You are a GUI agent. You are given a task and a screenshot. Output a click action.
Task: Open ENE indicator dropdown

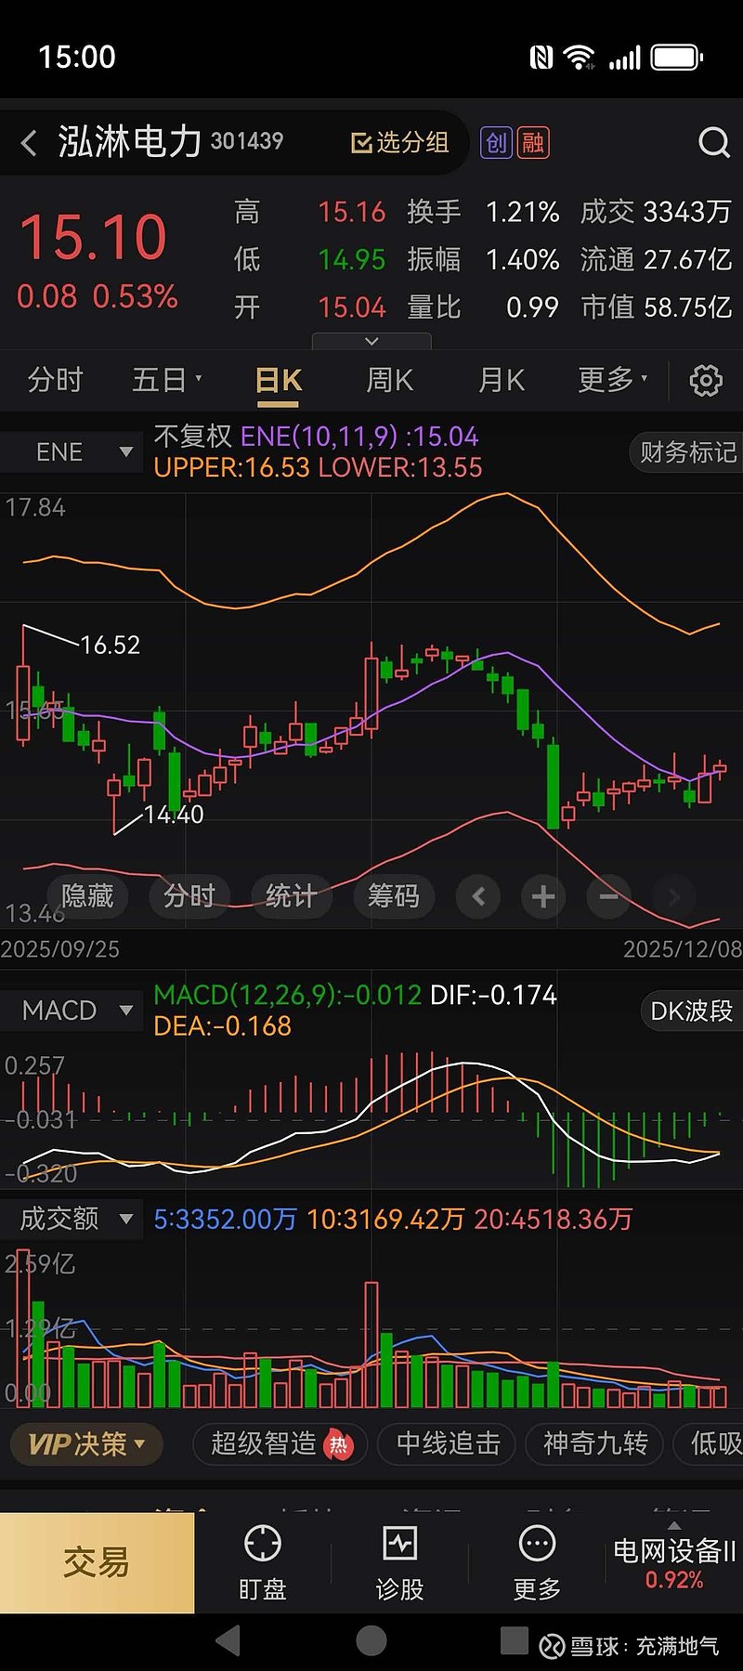click(x=72, y=452)
